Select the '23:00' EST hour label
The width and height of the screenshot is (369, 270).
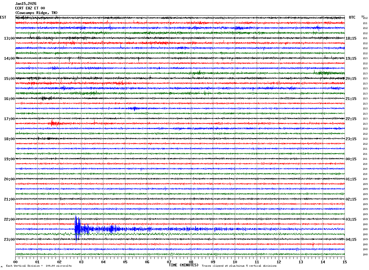9,240
